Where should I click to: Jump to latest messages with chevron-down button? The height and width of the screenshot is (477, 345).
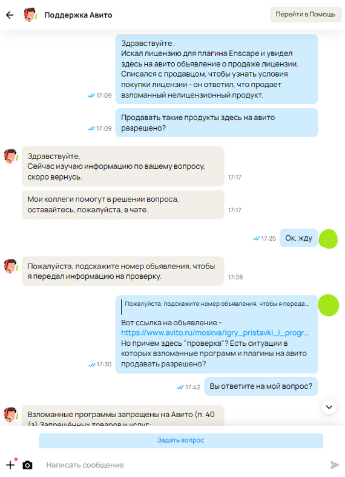point(329,407)
